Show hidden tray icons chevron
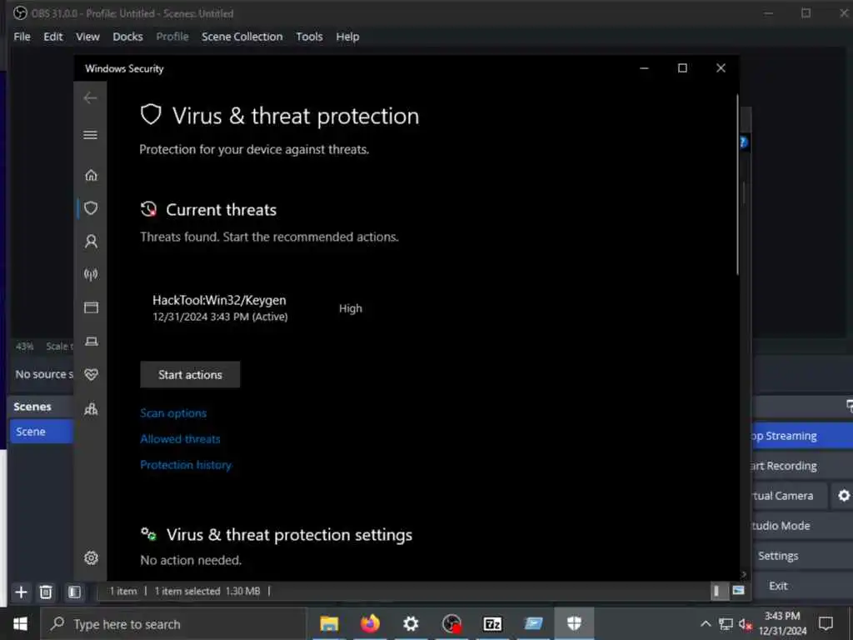This screenshot has width=853, height=640. (705, 623)
